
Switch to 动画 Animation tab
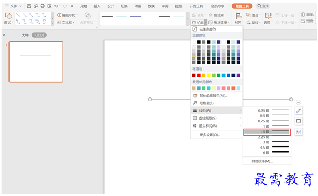click(x=138, y=6)
